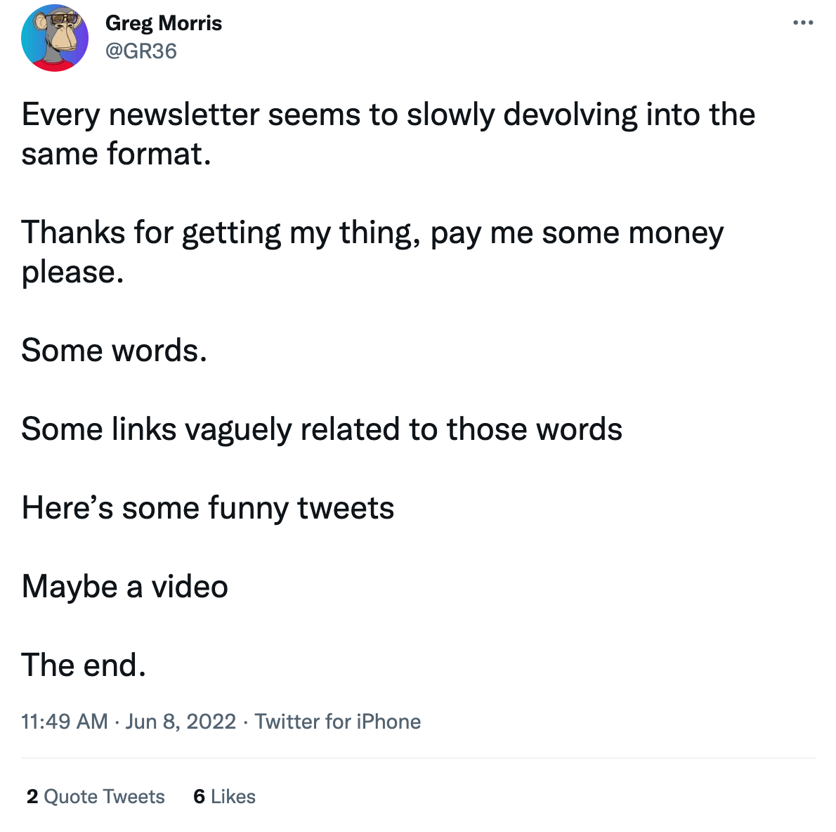Click the word "please." in the tweet

tap(73, 272)
